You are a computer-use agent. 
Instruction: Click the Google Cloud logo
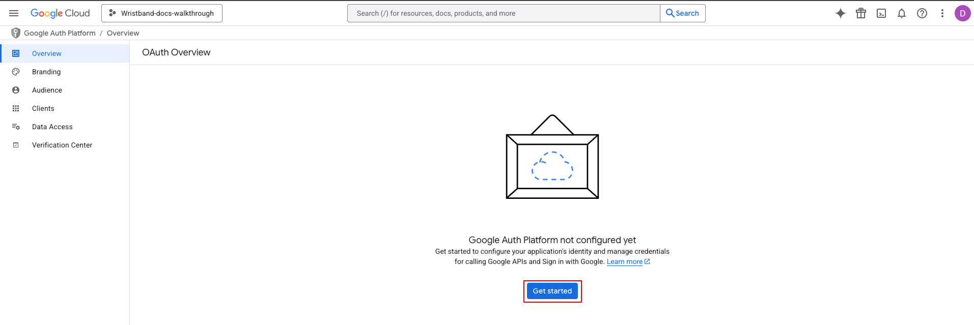(x=60, y=13)
